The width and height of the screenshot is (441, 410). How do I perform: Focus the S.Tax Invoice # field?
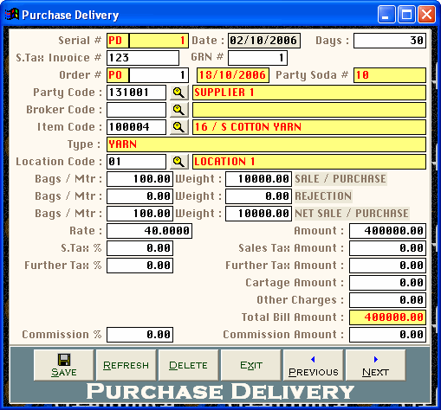(143, 58)
